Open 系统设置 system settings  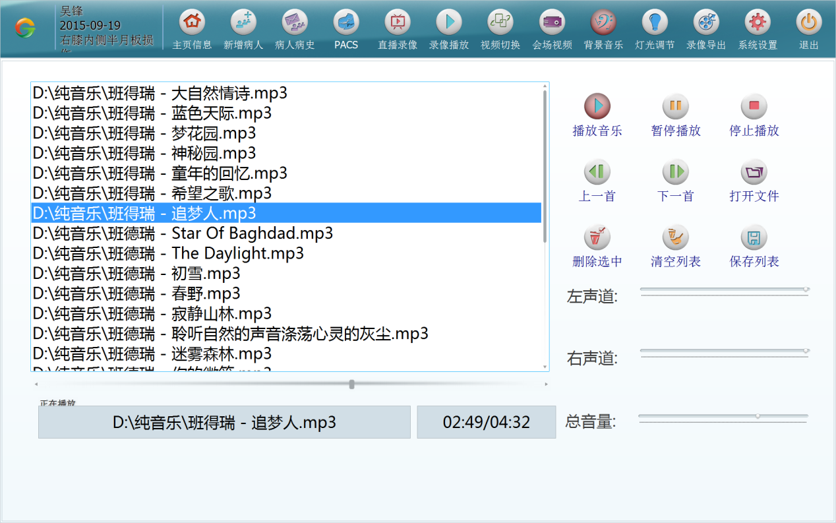[758, 22]
